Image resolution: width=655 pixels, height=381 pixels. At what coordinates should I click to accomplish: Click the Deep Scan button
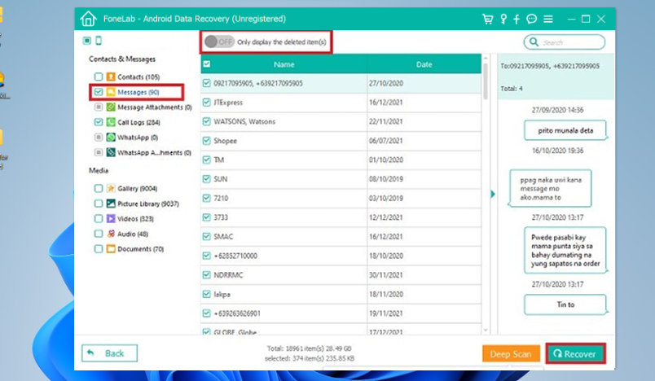[511, 354]
